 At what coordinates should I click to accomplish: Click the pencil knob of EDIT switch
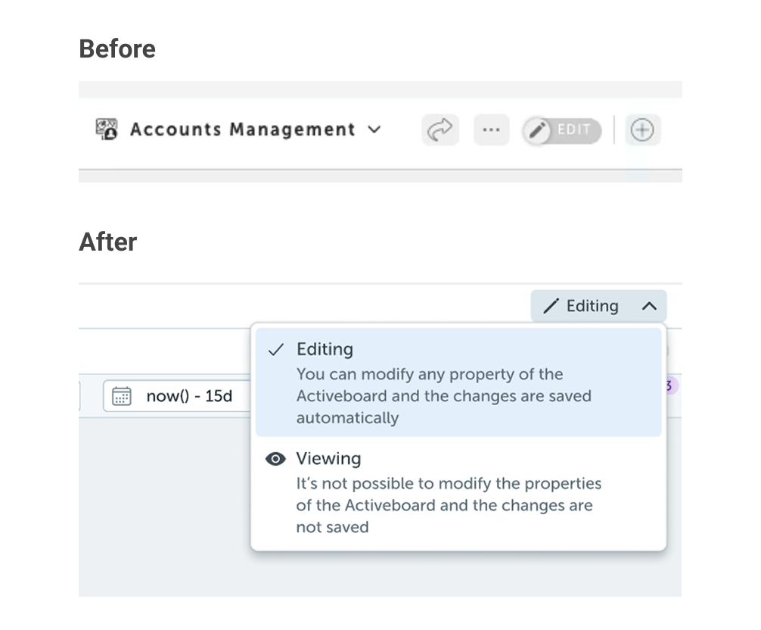[x=538, y=130]
